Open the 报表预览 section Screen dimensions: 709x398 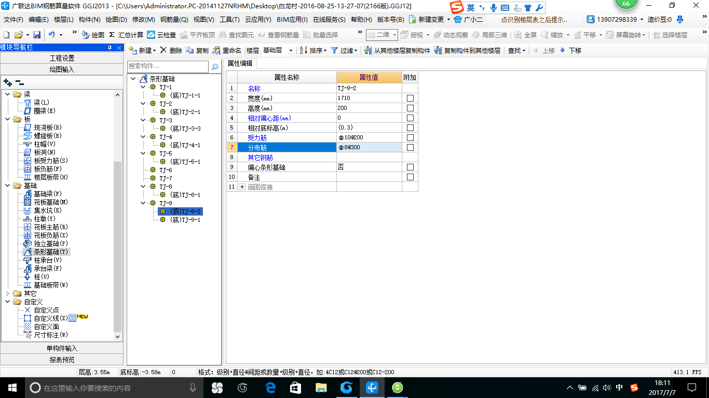point(62,360)
